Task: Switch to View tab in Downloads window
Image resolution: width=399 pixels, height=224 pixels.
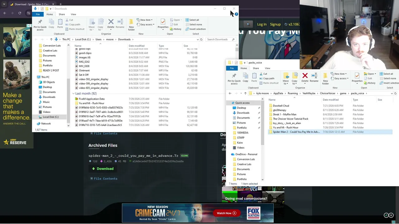Action: (x=73, y=14)
